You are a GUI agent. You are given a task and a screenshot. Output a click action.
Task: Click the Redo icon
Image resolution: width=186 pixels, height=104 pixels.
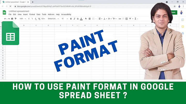point(9,19)
